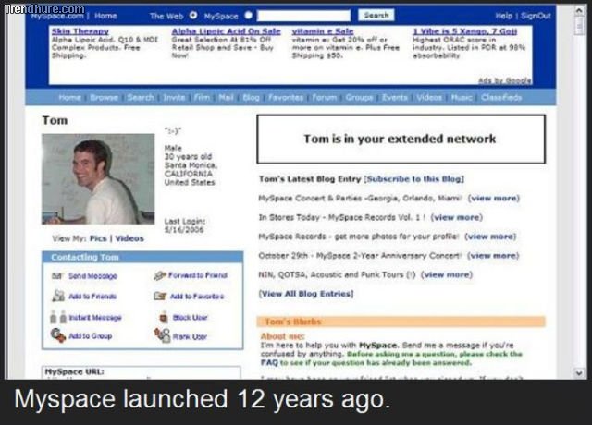Screen dimensions: 592x425
Task: Select the "MySpace" search radio button
Action: [247, 16]
